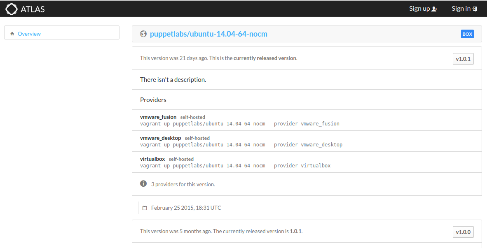Click the ATLAS brand text in header

(33, 9)
